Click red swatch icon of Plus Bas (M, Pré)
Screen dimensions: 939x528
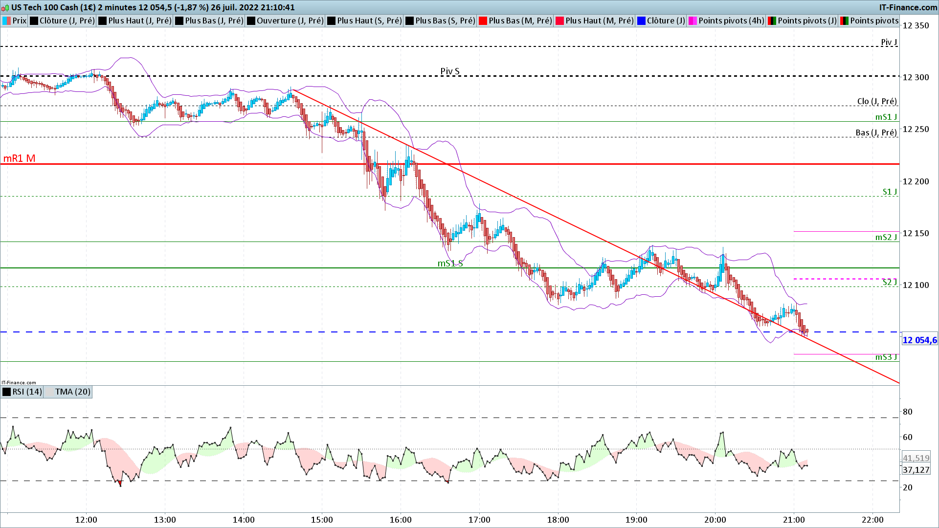point(483,21)
